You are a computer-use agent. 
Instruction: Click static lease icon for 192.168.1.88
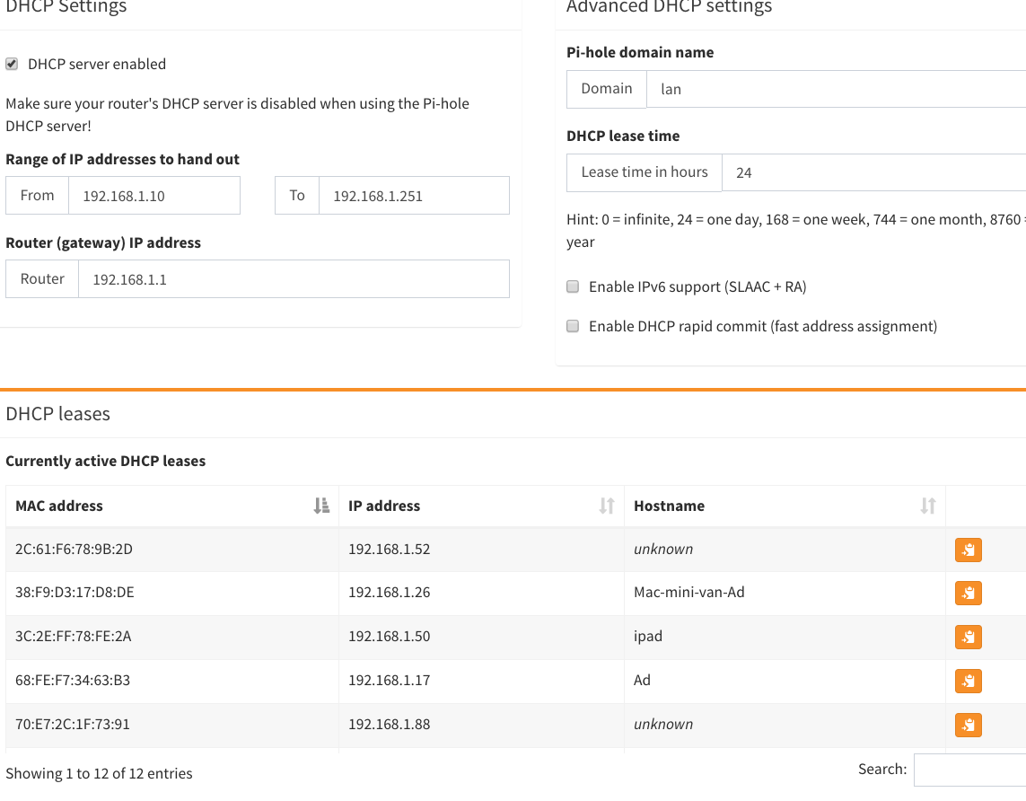click(x=968, y=725)
